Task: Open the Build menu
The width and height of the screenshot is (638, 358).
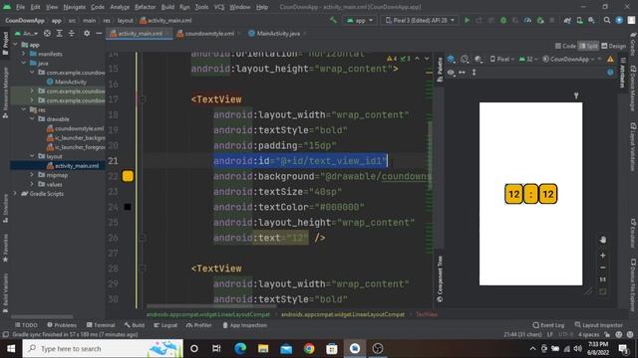Action: (167, 7)
